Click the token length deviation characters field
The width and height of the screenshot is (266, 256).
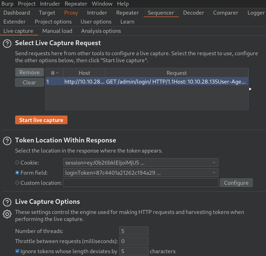pyautogui.click(x=134, y=251)
